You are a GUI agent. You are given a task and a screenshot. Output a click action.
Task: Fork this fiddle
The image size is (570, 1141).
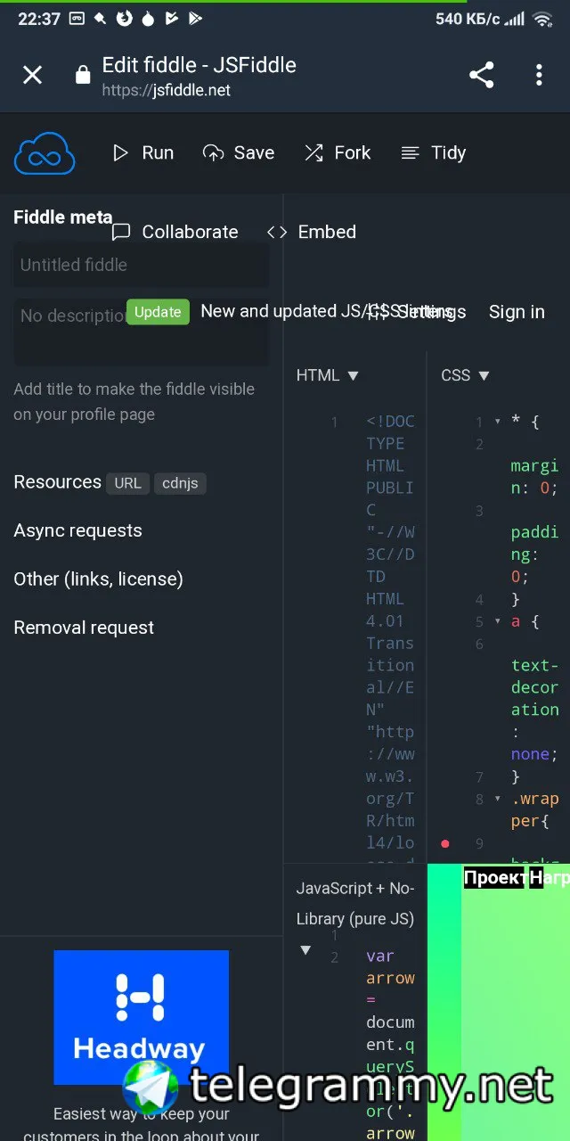tap(338, 153)
